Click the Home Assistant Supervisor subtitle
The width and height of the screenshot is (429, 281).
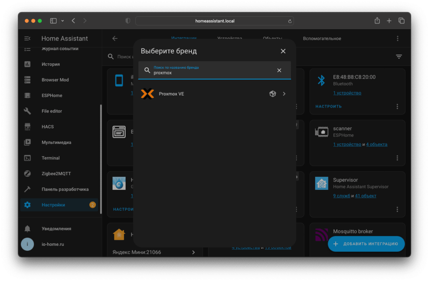pyautogui.click(x=361, y=186)
